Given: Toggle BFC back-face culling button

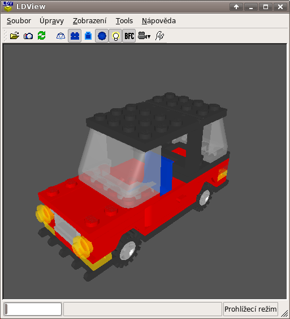Looking at the screenshot, I should point(129,36).
